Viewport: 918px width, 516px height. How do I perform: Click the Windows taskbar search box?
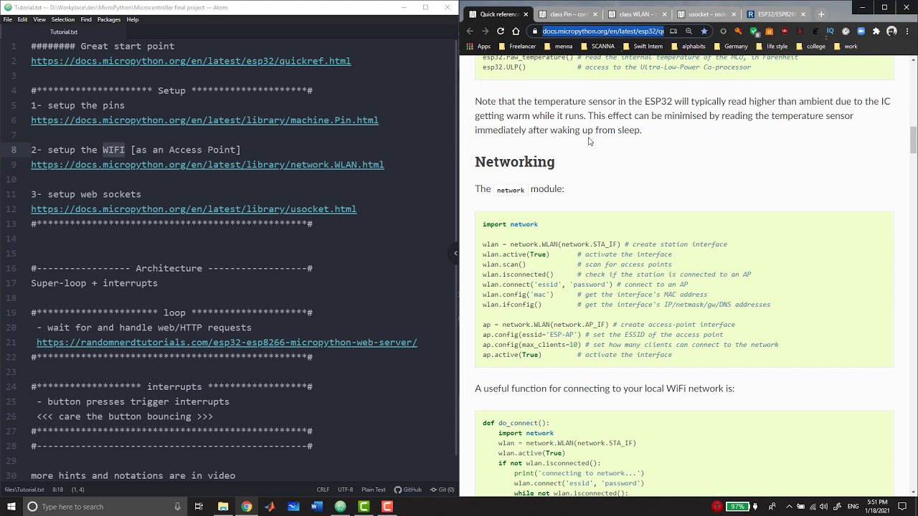[x=104, y=507]
